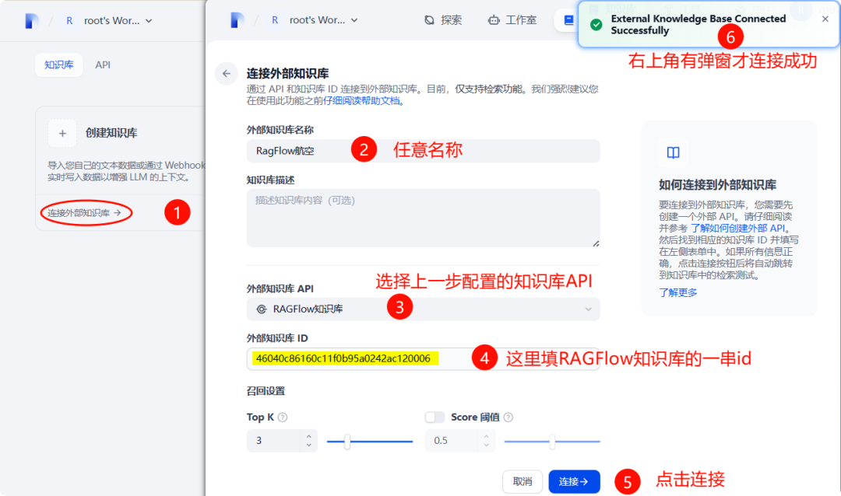This screenshot has height=496, width=841.
Task: Click the plus icon for 创建知识库
Action: pyautogui.click(x=63, y=134)
